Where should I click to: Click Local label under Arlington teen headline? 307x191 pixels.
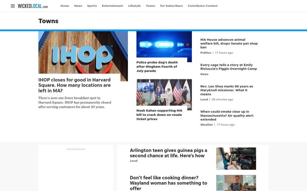pyautogui.click(x=133, y=161)
